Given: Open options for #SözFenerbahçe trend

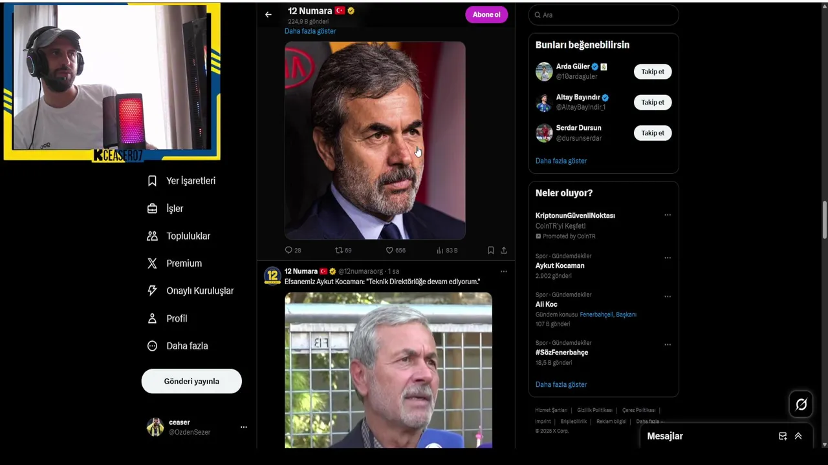Looking at the screenshot, I should pyautogui.click(x=668, y=344).
